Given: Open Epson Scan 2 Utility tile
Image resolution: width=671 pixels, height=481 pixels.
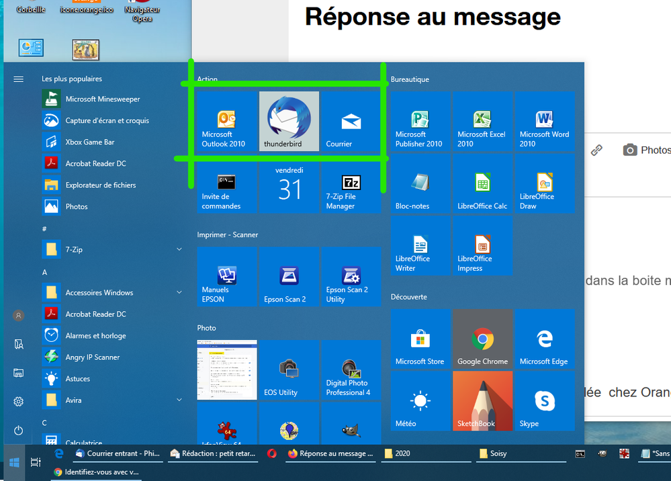Looking at the screenshot, I should pos(351,277).
